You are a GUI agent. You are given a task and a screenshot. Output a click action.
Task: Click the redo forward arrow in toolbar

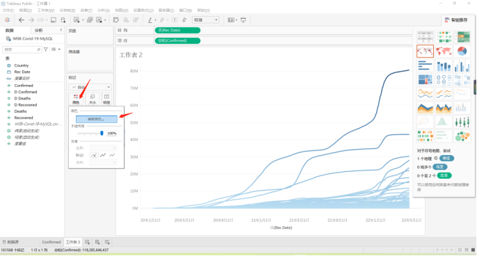[x=31, y=19]
